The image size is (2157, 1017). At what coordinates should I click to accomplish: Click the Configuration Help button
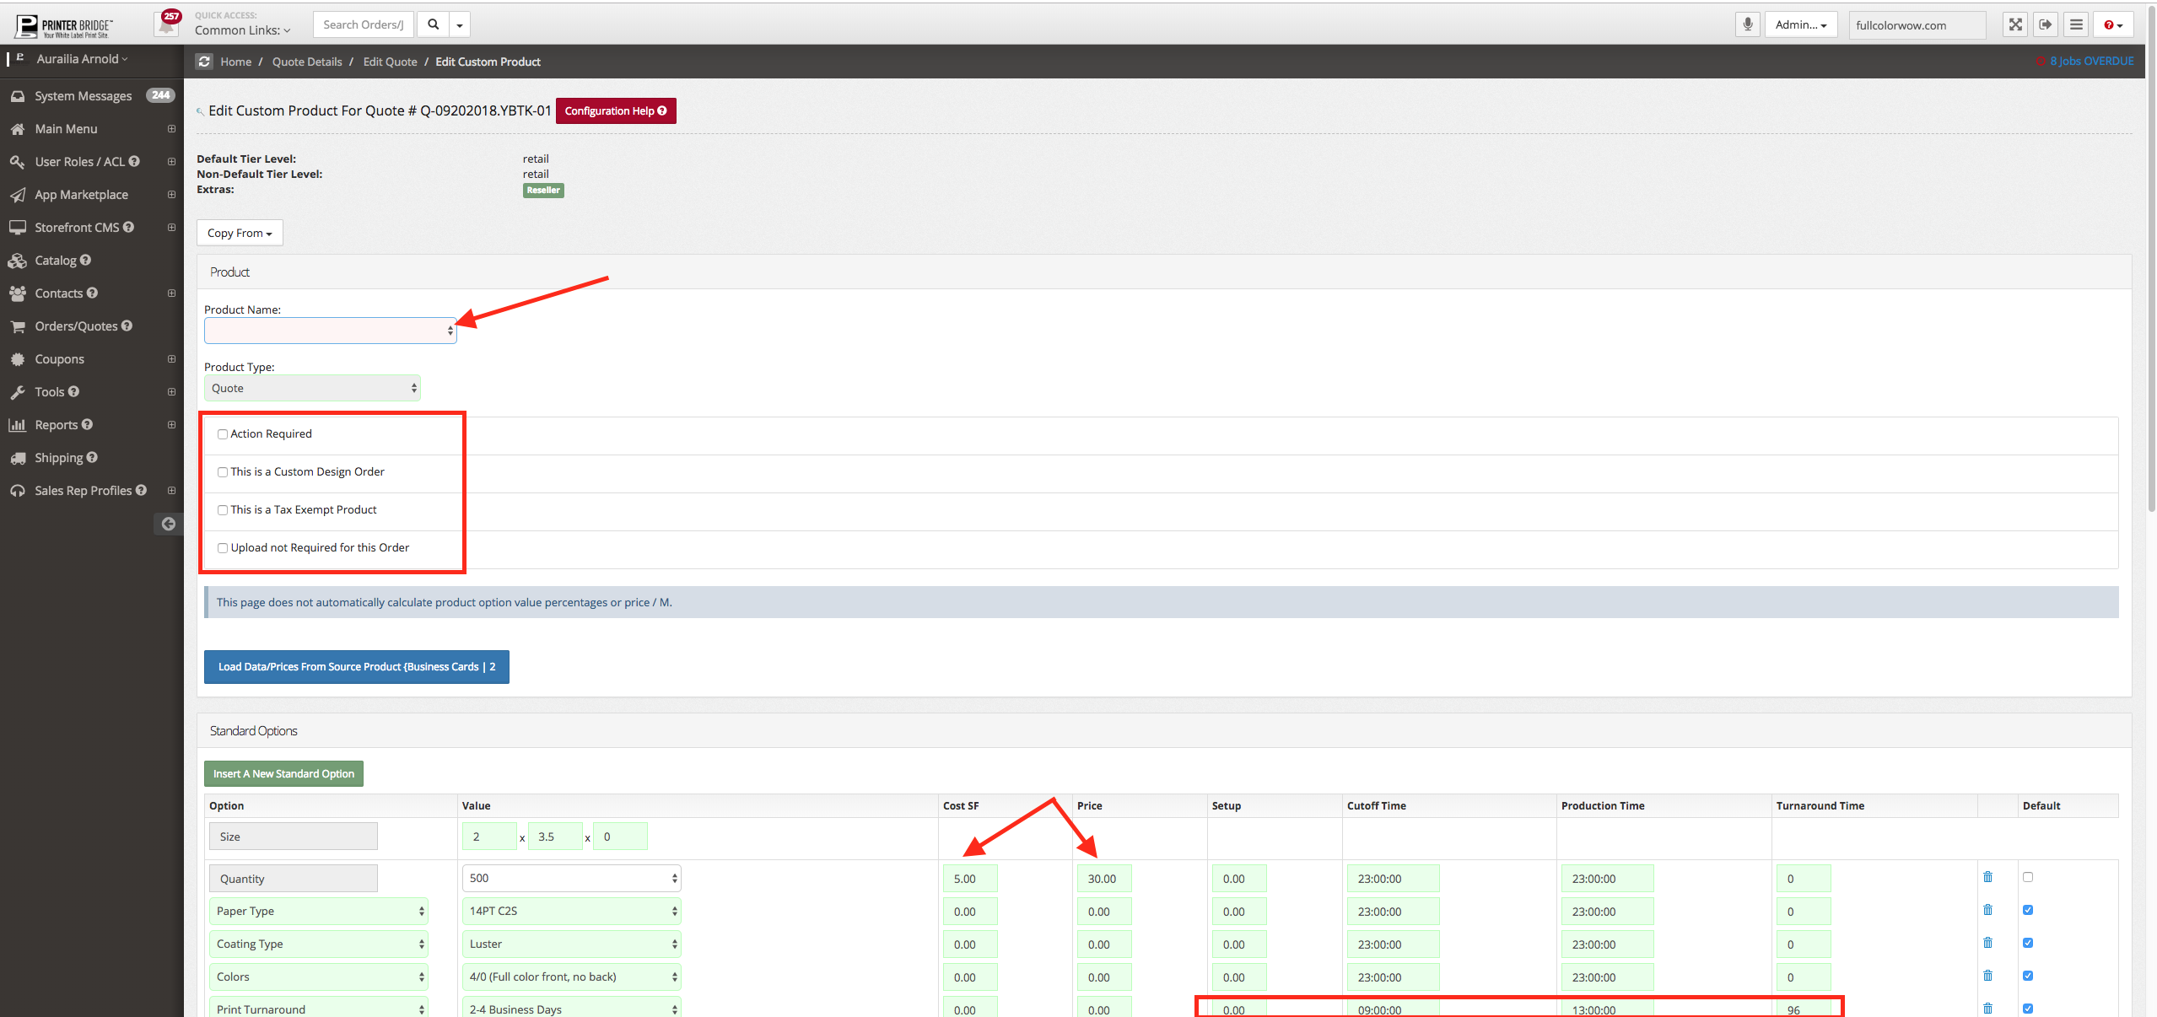pos(615,110)
